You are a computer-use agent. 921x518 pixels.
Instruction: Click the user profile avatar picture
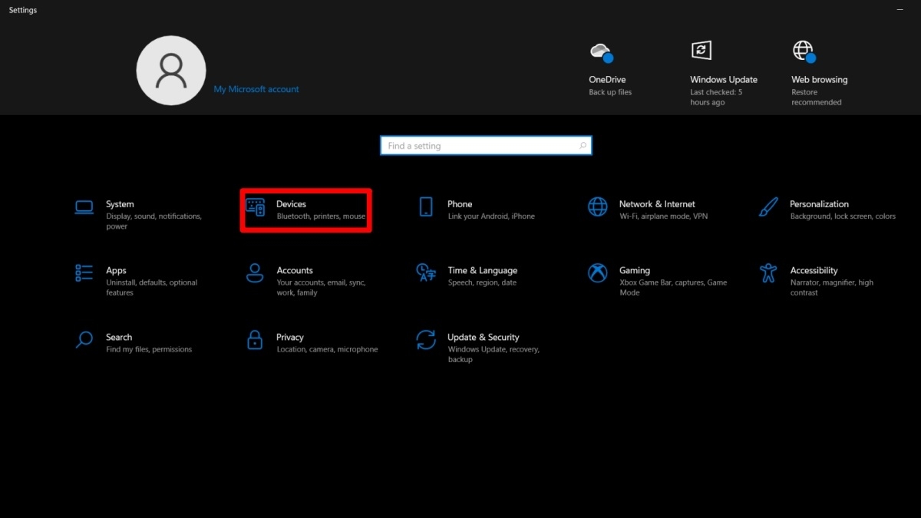tap(171, 71)
